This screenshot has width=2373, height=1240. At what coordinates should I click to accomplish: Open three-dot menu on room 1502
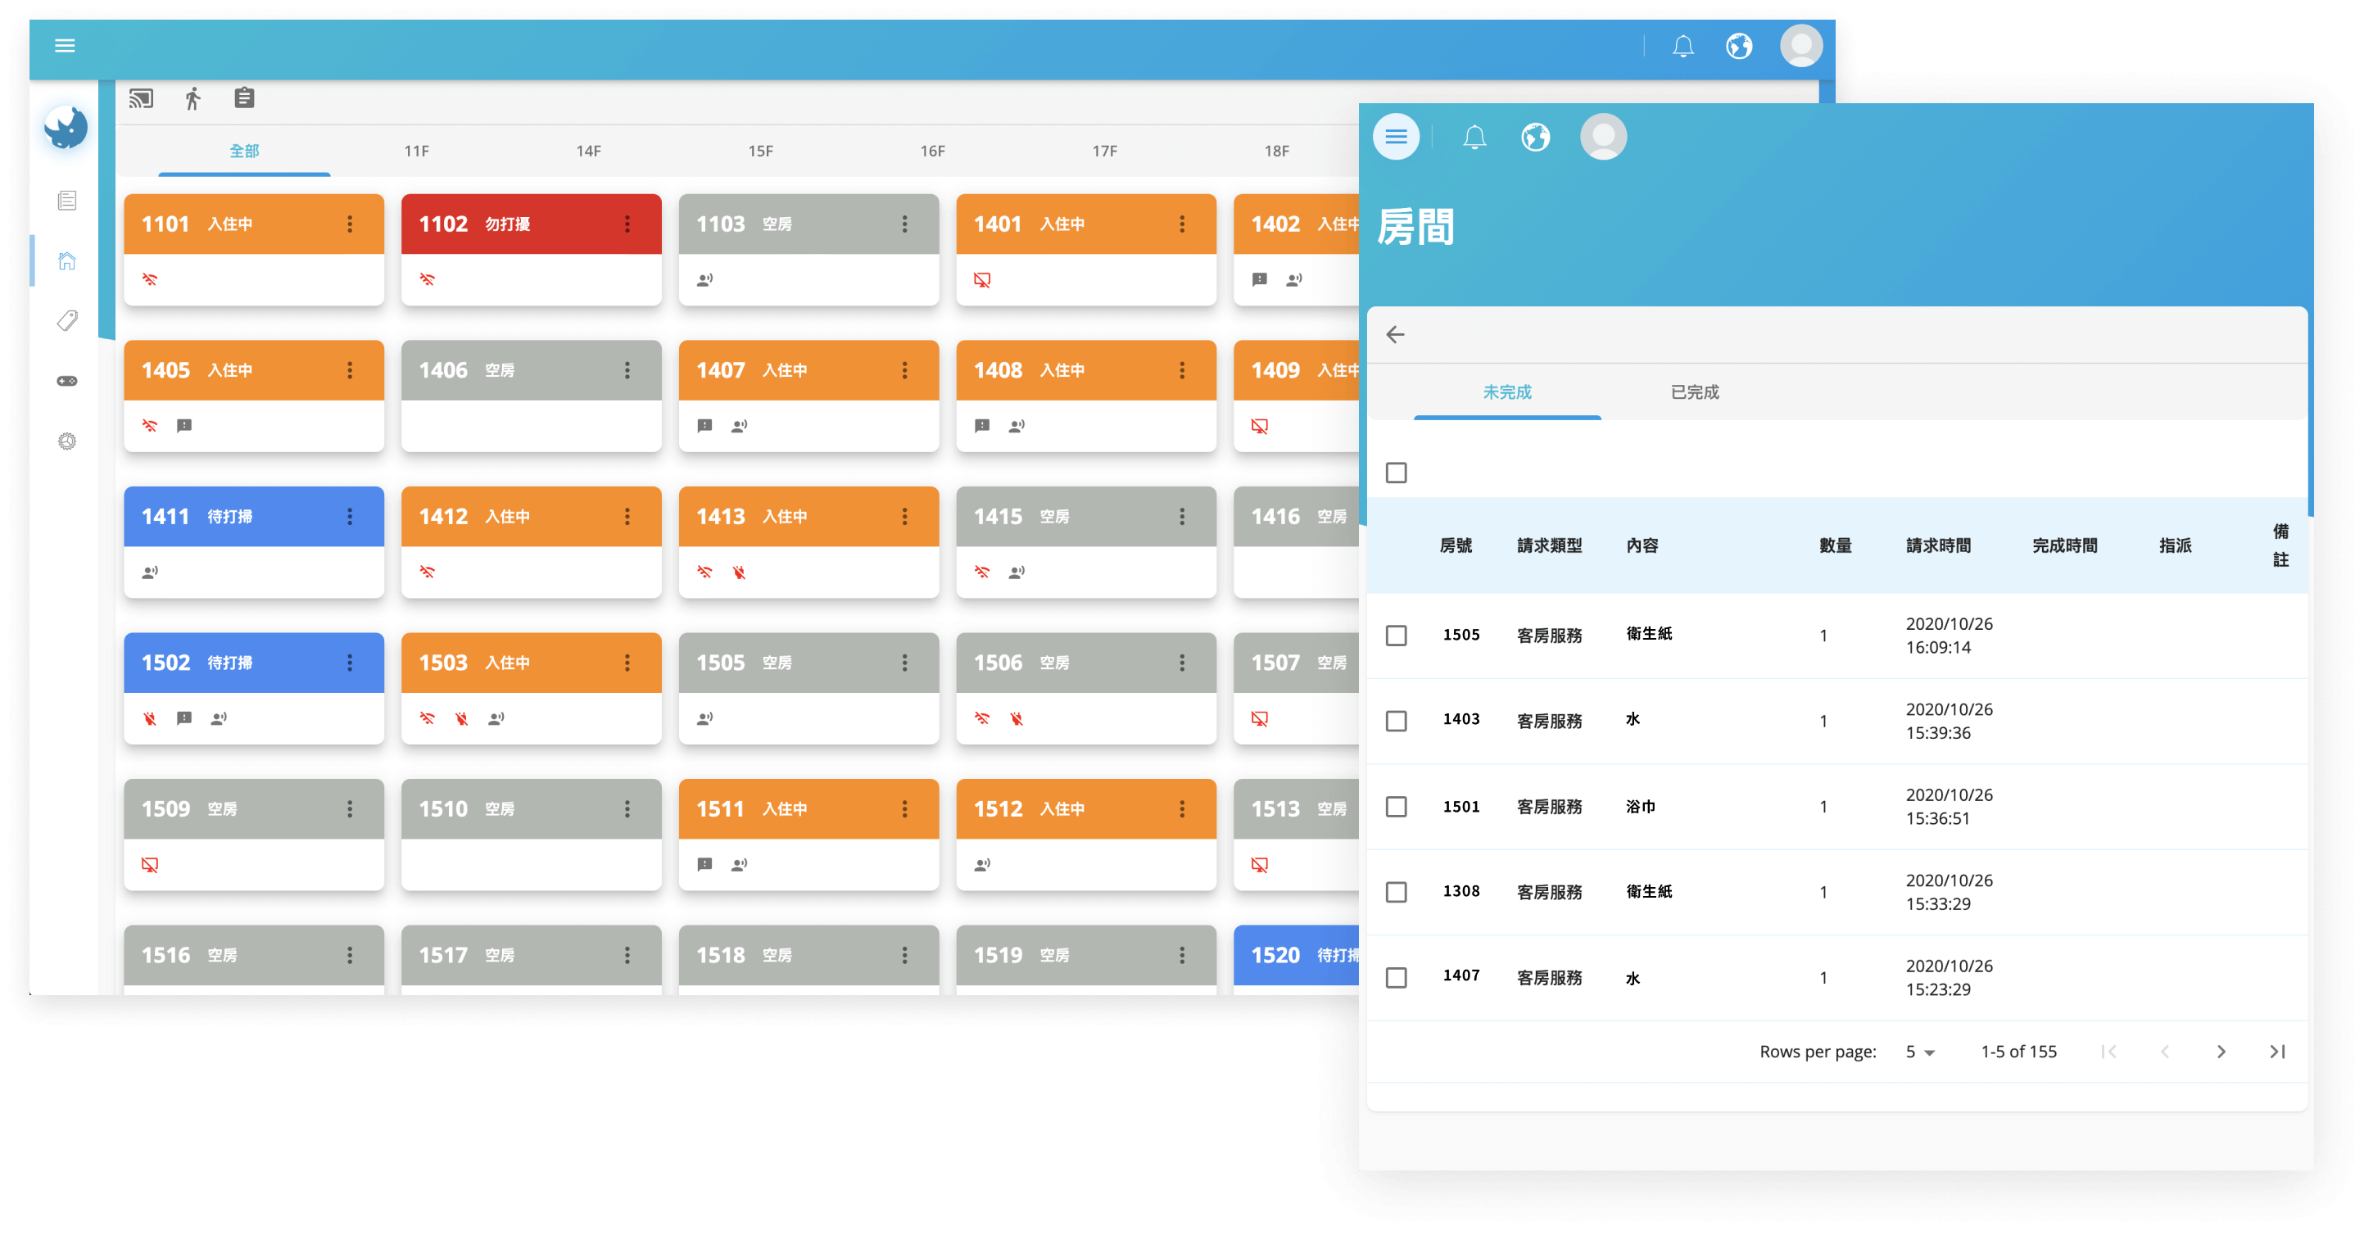(x=349, y=663)
